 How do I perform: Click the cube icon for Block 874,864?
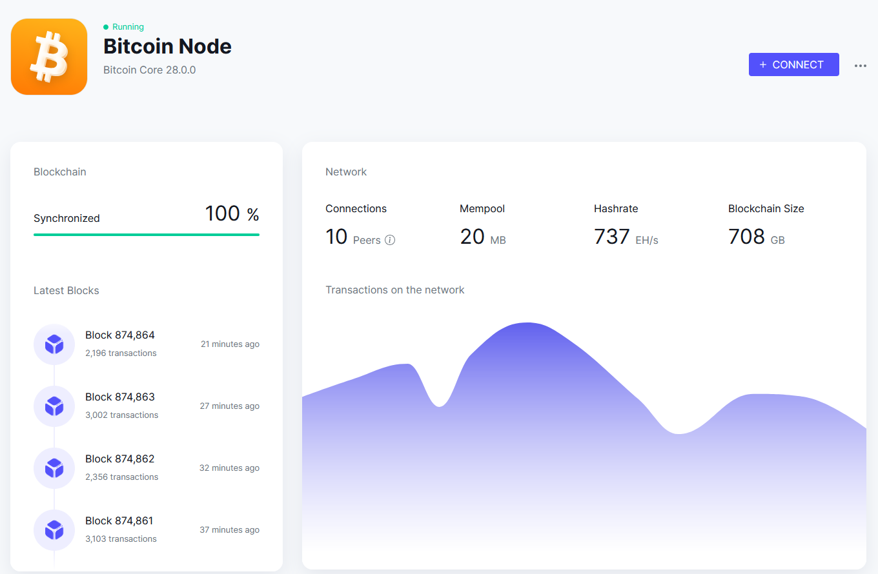pyautogui.click(x=54, y=344)
